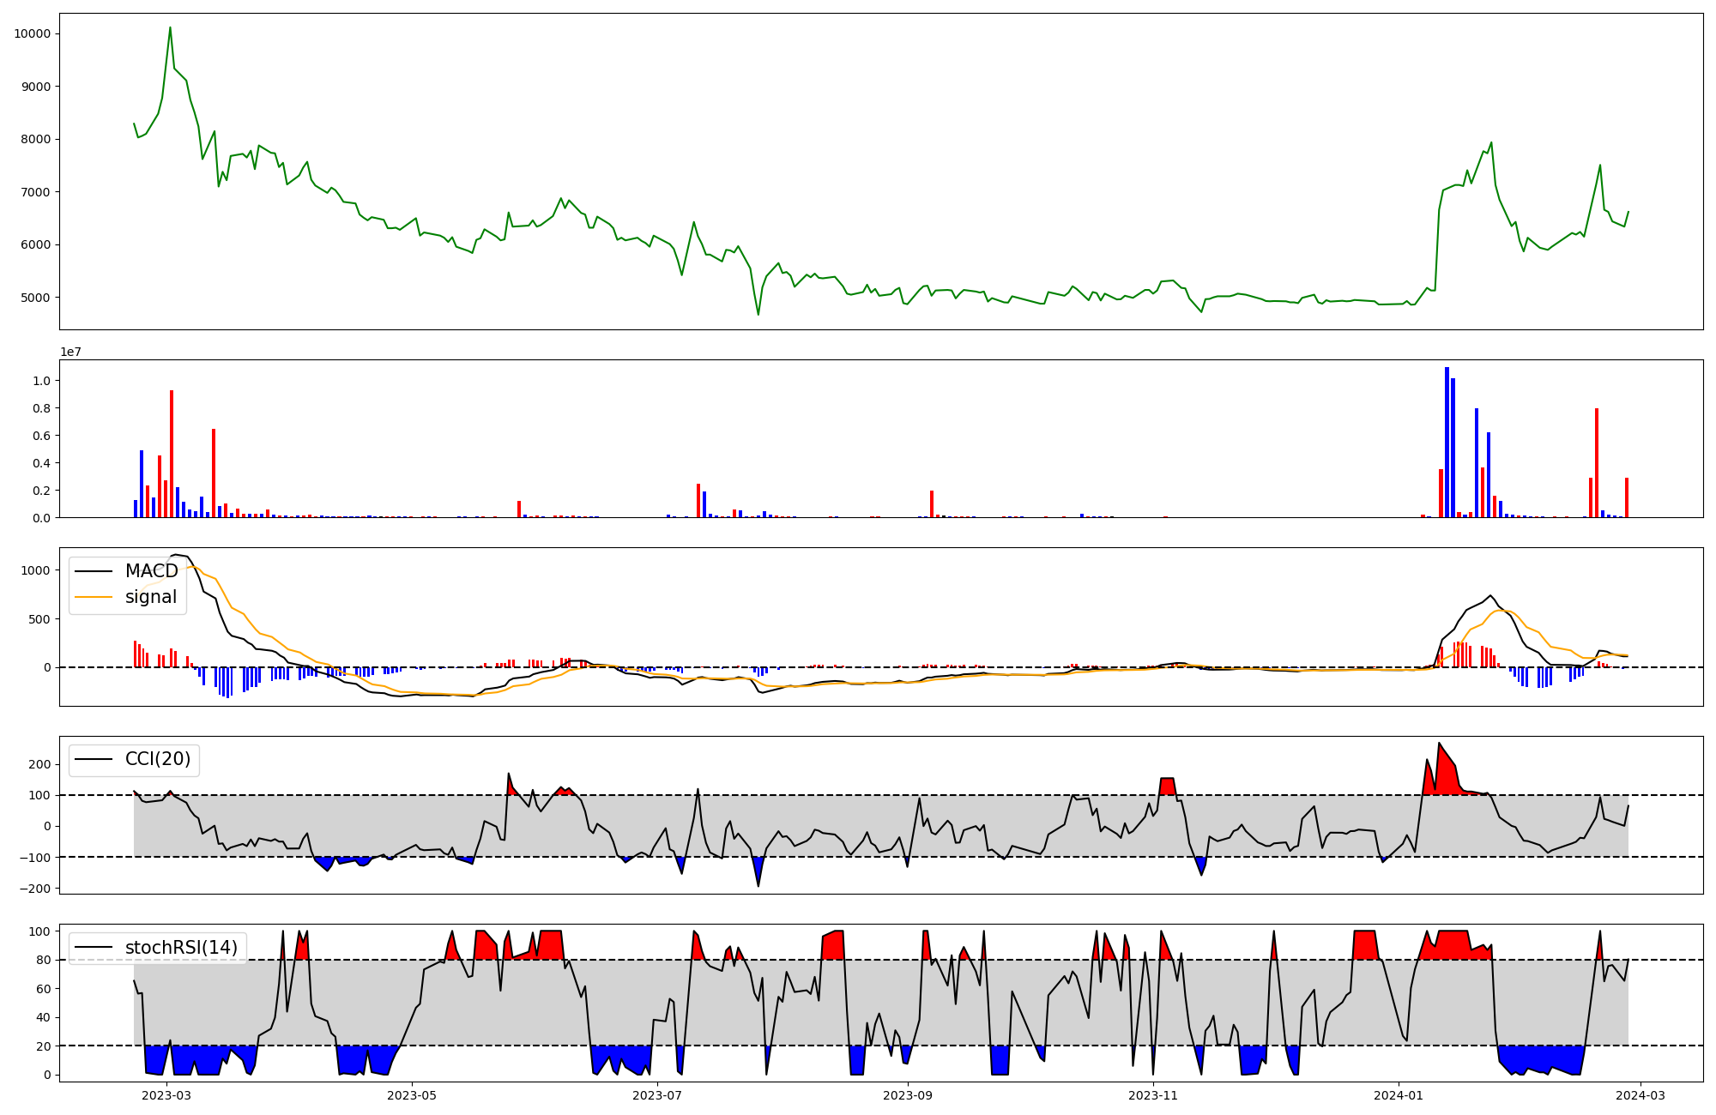Click the orange signal legend line swatch
Image resolution: width=1716 pixels, height=1115 pixels.
(94, 597)
